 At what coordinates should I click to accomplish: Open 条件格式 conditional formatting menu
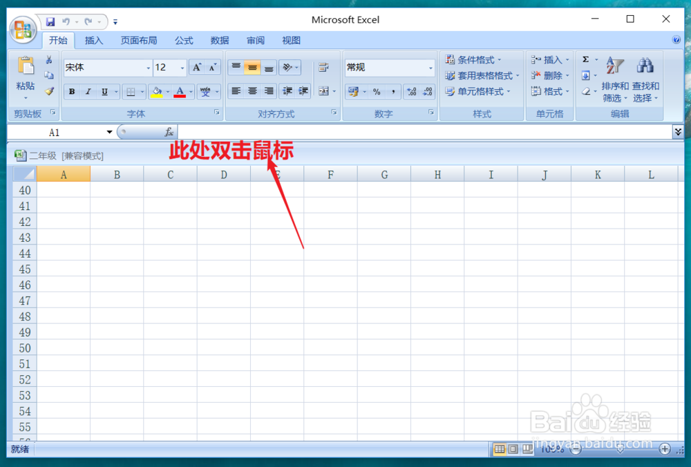click(473, 59)
